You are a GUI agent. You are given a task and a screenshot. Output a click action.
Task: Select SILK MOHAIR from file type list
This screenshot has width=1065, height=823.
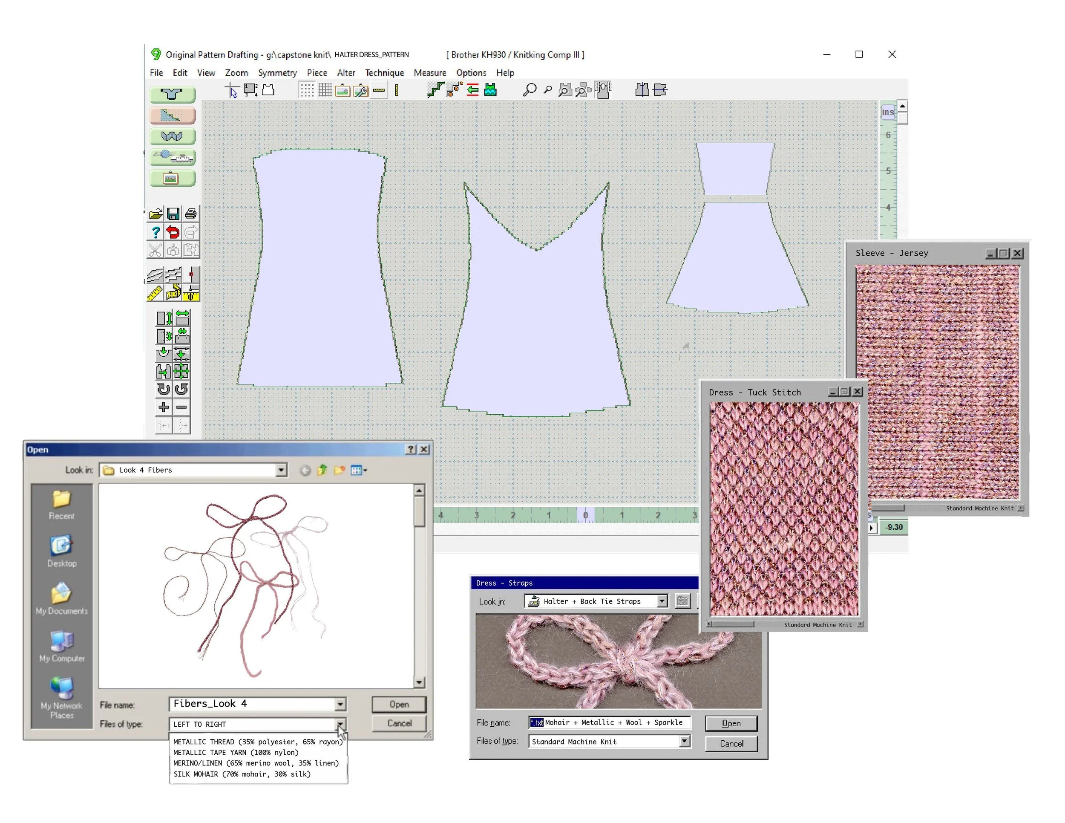[x=242, y=774]
